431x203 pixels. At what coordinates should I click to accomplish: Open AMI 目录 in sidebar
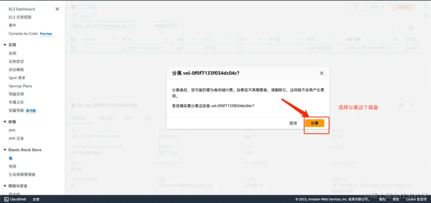16,138
